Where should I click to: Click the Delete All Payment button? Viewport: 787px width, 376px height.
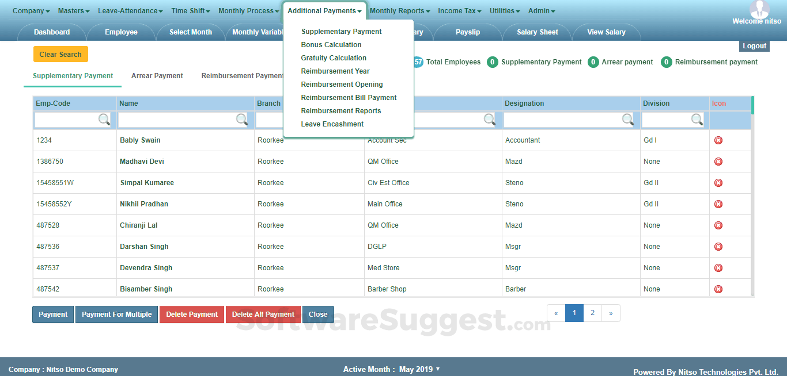(x=263, y=314)
